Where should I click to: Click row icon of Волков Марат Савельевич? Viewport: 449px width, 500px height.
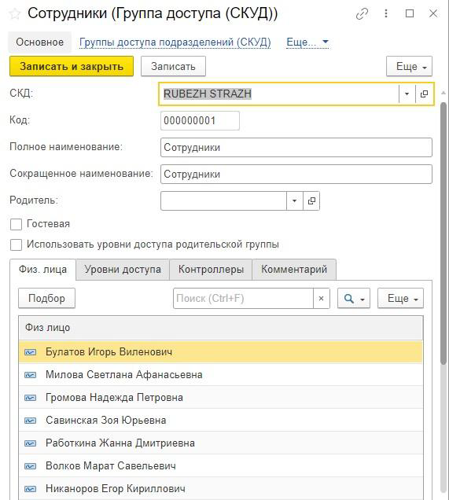click(x=31, y=466)
